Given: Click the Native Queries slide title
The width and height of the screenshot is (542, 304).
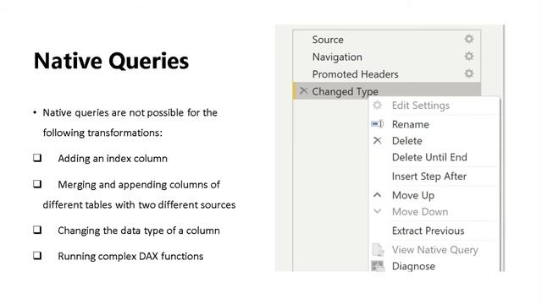Looking at the screenshot, I should pyautogui.click(x=111, y=62).
